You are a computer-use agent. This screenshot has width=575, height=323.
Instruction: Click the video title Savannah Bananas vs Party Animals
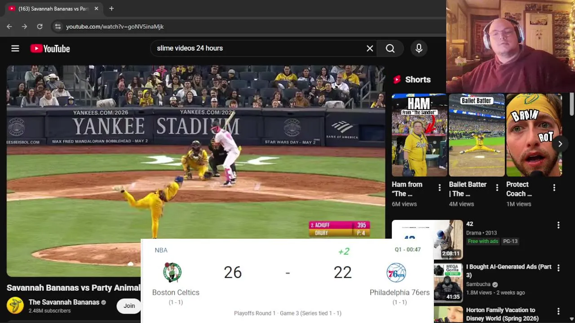(x=74, y=288)
